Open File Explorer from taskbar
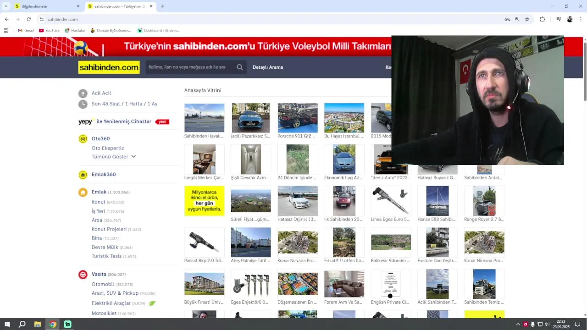This screenshot has width=587, height=330. point(38,324)
